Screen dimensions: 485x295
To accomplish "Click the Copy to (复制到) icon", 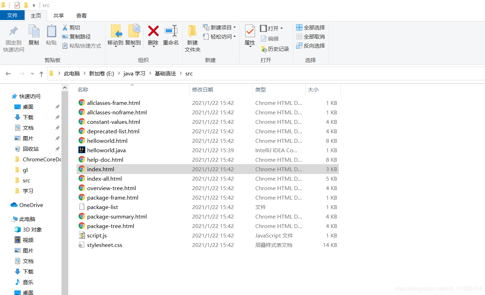I will click(x=134, y=31).
